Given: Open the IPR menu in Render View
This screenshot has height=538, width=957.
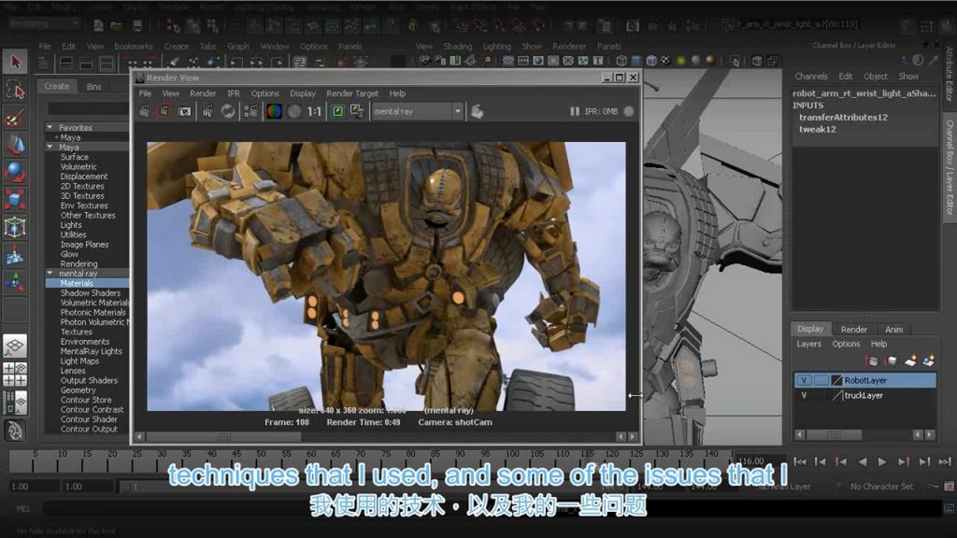Looking at the screenshot, I should tap(234, 93).
